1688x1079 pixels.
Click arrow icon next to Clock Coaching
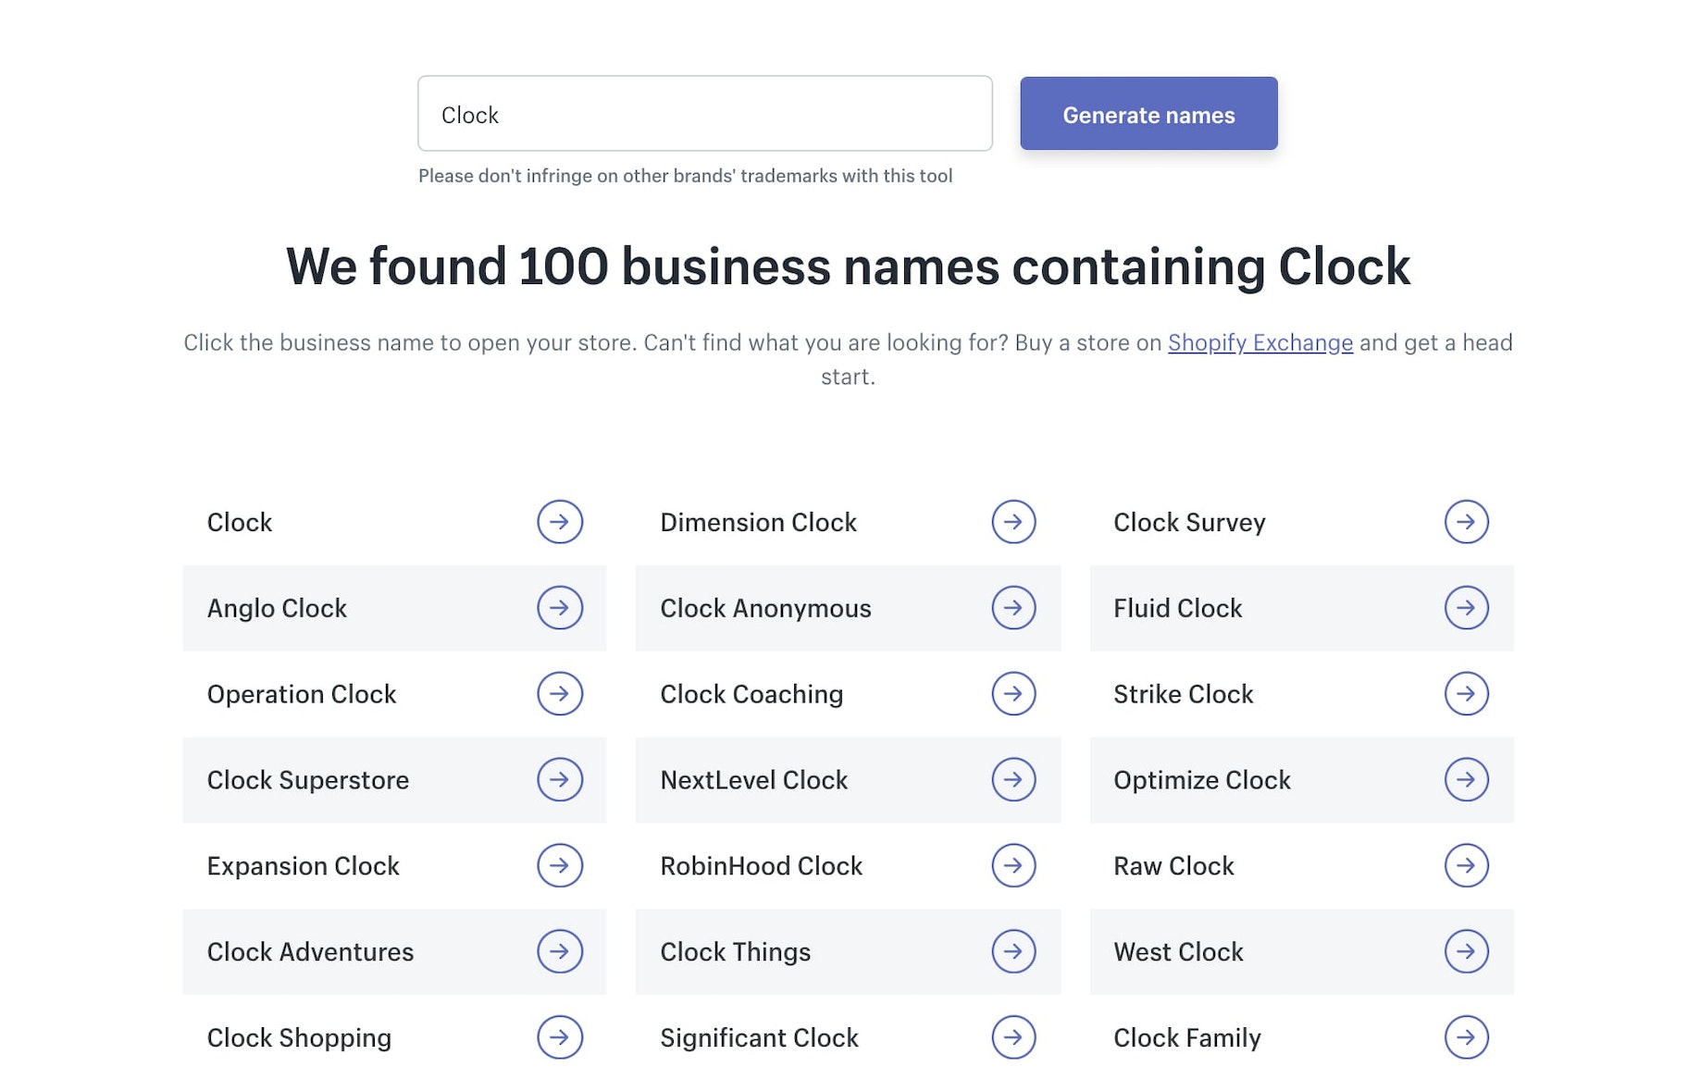[x=1012, y=694]
